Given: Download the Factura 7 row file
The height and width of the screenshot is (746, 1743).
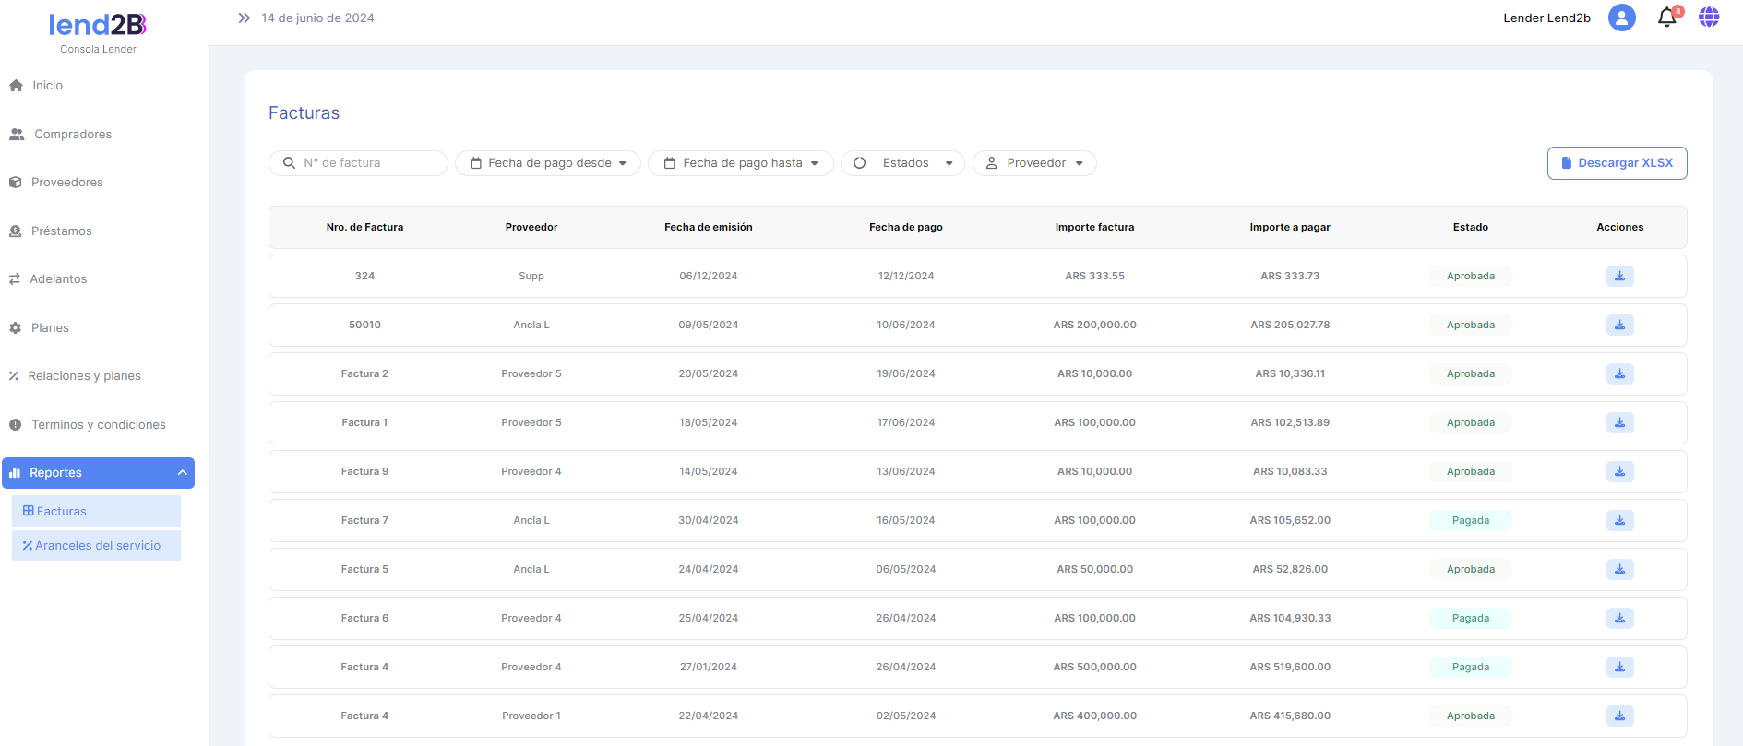Looking at the screenshot, I should pos(1619,520).
